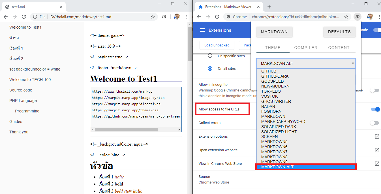Select GITHUB-DARK theme from list
Viewport: 381px width, 194px height.
(275, 76)
